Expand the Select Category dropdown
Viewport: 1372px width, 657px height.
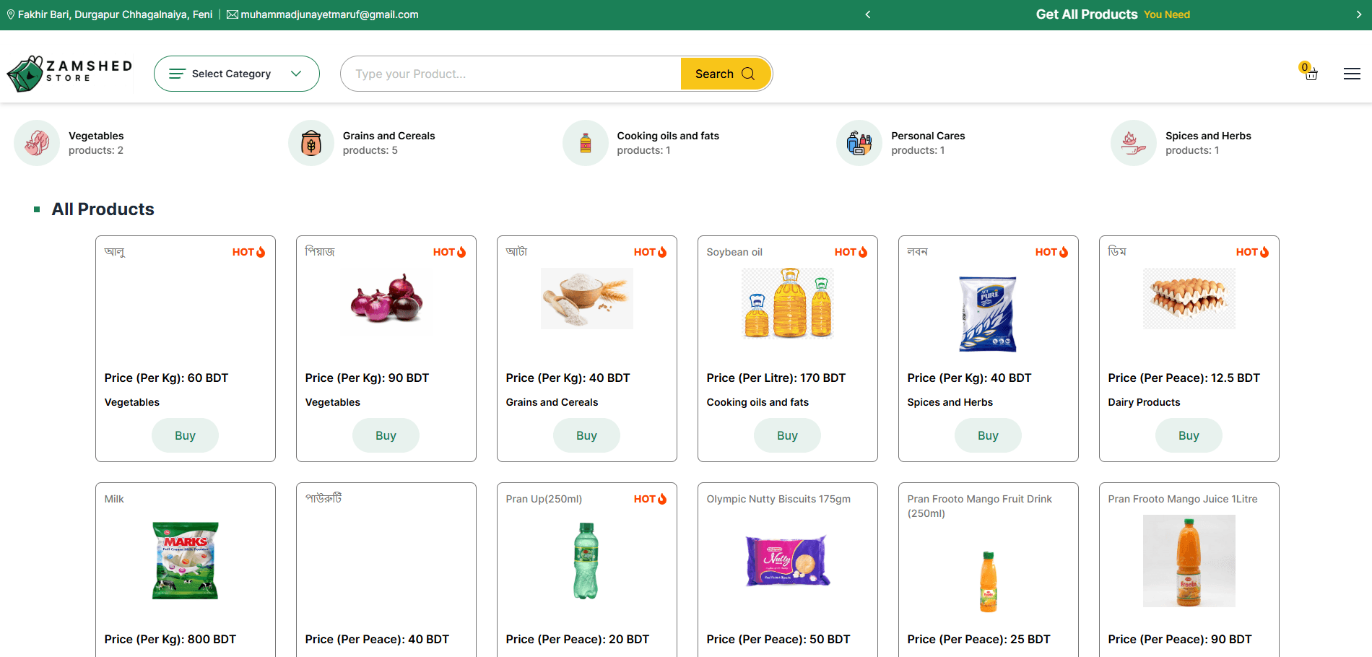237,74
